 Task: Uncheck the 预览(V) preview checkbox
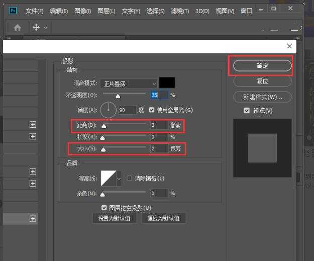pyautogui.click(x=246, y=111)
